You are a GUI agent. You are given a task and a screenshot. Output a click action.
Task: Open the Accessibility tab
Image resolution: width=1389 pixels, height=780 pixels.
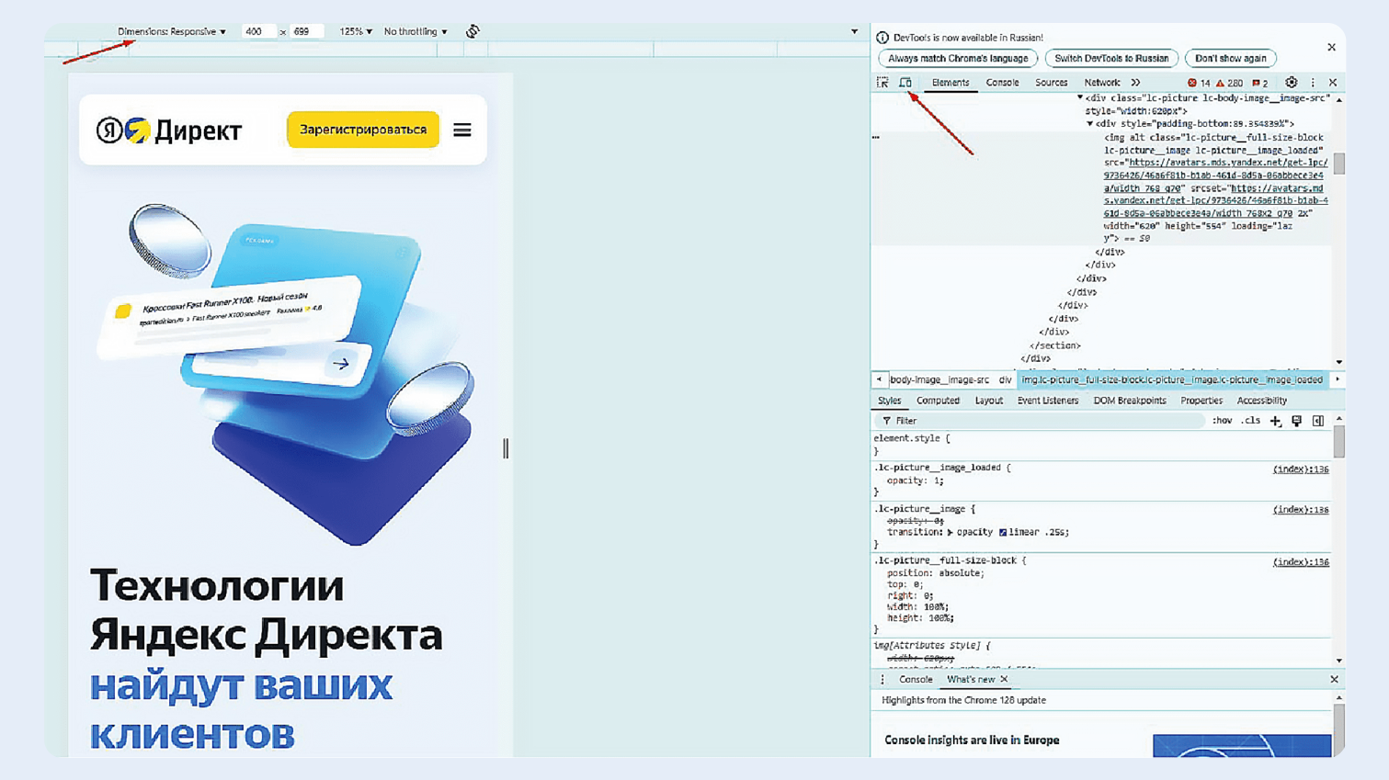point(1261,401)
